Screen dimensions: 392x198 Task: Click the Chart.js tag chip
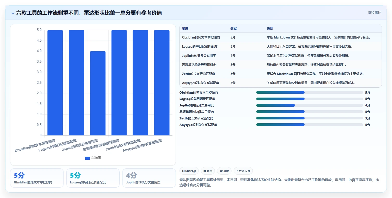pyautogui.click(x=189, y=171)
